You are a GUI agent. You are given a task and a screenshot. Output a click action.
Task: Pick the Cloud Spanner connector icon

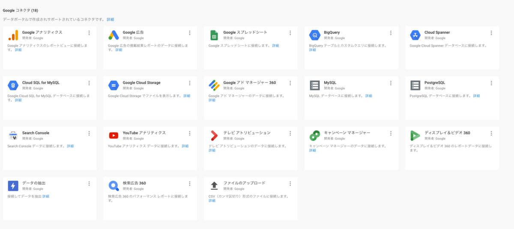(x=415, y=35)
